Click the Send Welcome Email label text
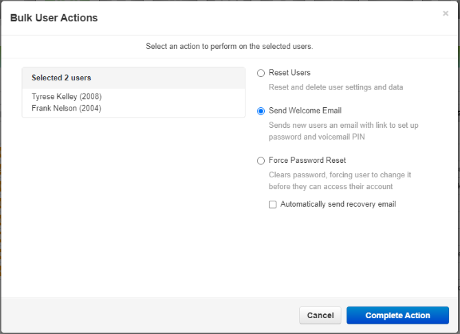Viewport: 460px width, 334px height. pos(305,111)
